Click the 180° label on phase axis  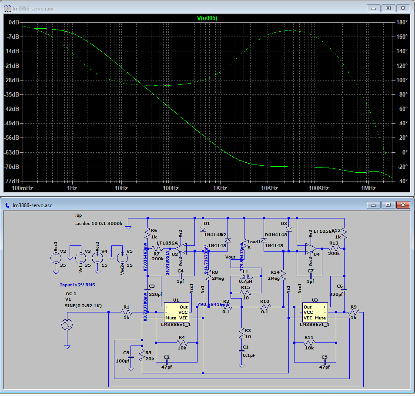click(x=402, y=22)
